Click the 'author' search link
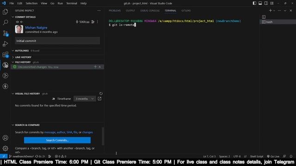 click(61, 132)
